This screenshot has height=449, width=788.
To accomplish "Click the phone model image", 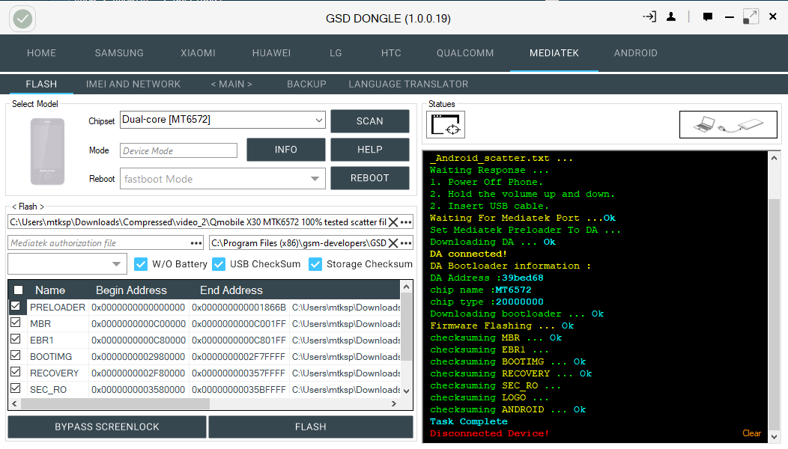I will (47, 151).
